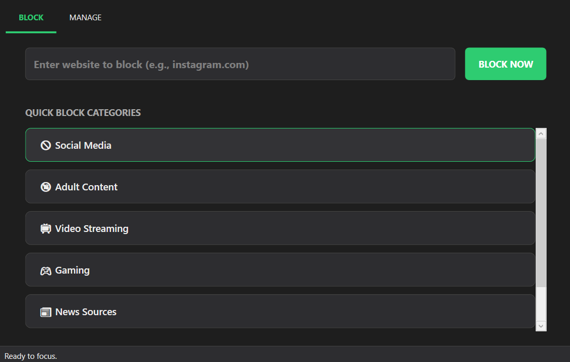Click the 'Ready to focus.' status message

[31, 356]
